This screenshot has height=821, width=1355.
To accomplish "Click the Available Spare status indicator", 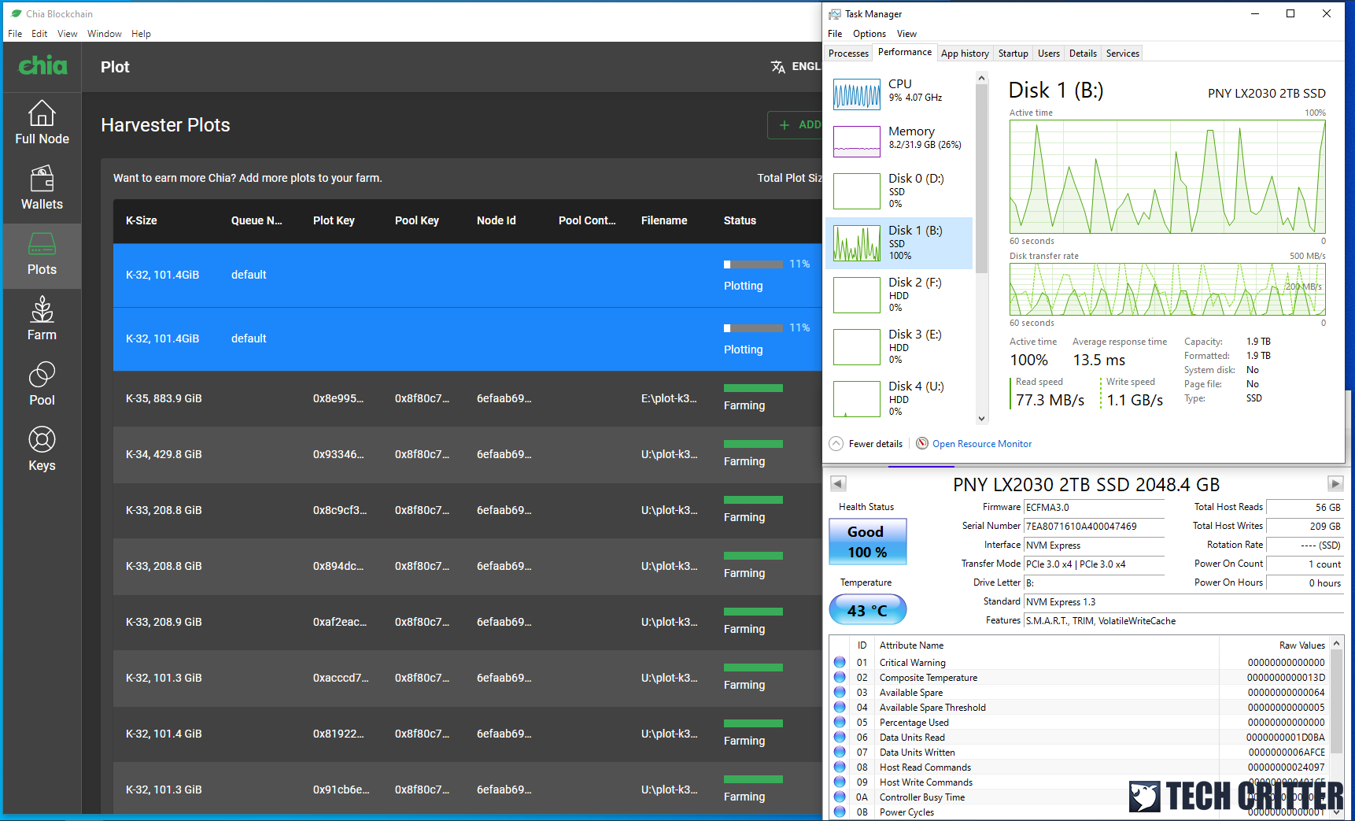I will [840, 692].
